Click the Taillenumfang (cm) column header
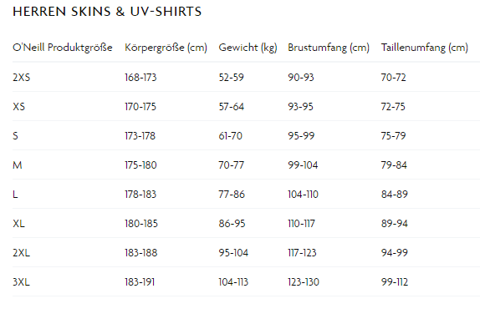 click(x=425, y=48)
